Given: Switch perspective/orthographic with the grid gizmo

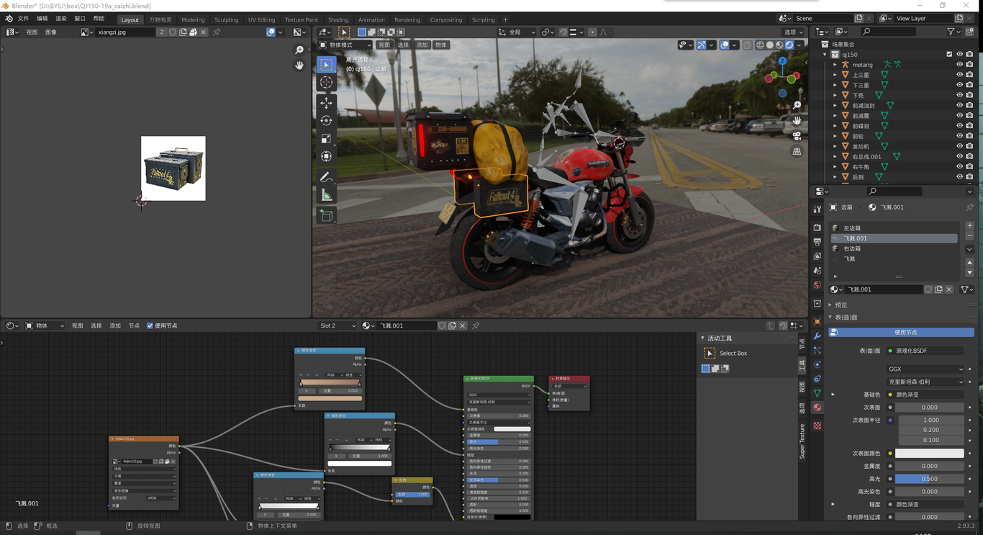Looking at the screenshot, I should 797,152.
